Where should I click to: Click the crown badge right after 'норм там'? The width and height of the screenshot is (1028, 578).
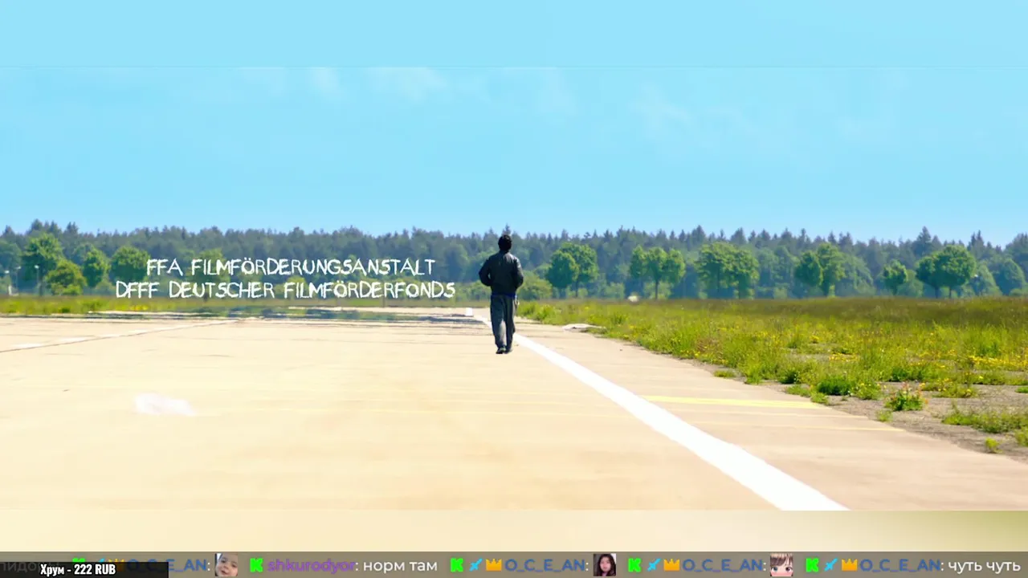(493, 565)
